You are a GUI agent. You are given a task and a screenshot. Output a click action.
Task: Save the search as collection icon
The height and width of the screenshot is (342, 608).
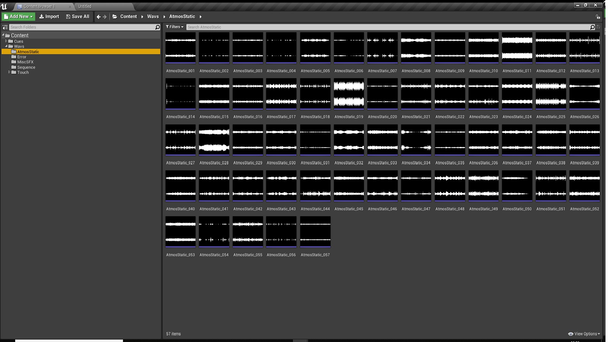(598, 27)
